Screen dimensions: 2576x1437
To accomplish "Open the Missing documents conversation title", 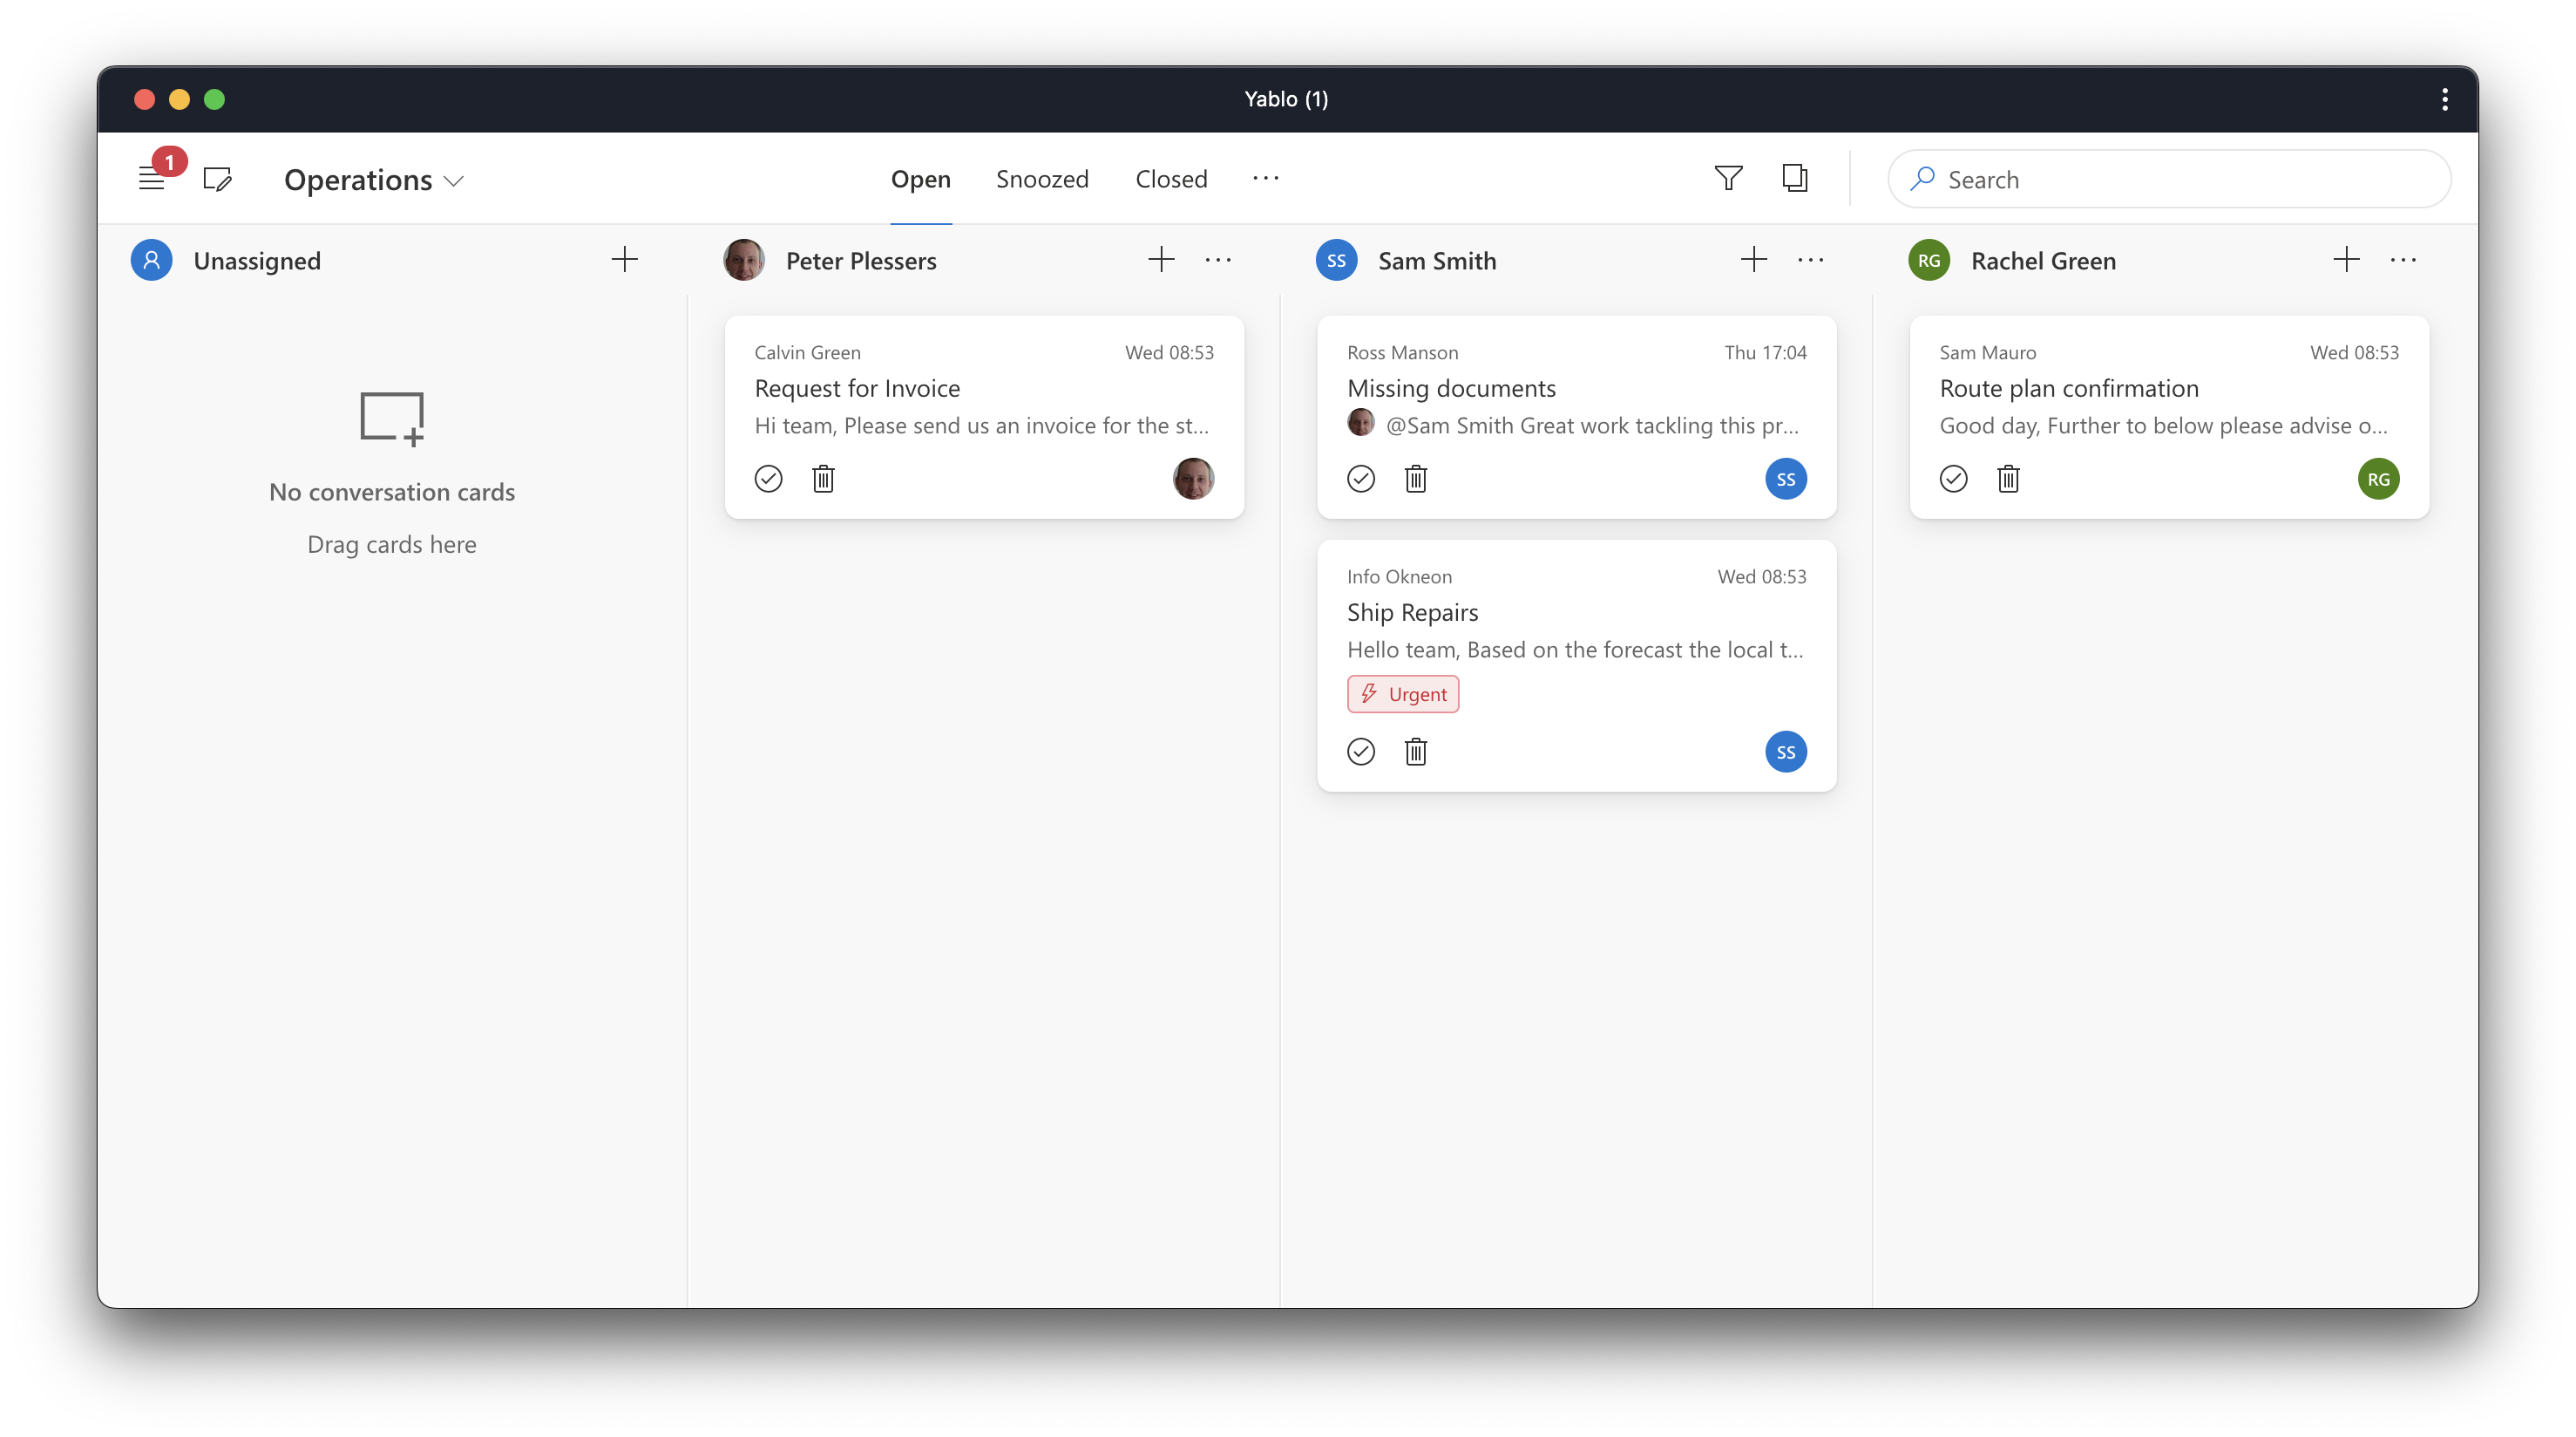I will tap(1451, 388).
